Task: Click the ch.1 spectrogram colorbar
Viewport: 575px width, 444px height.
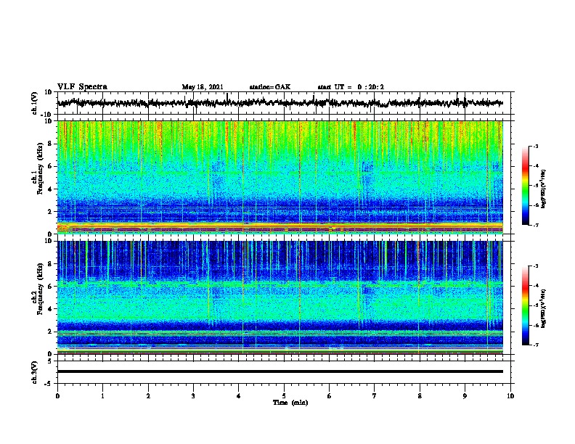Action: [525, 186]
